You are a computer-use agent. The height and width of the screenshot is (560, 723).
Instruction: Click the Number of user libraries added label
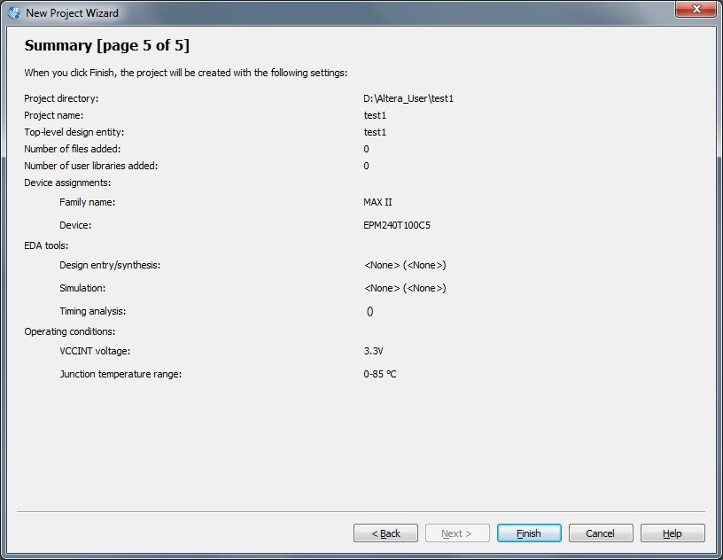point(91,166)
